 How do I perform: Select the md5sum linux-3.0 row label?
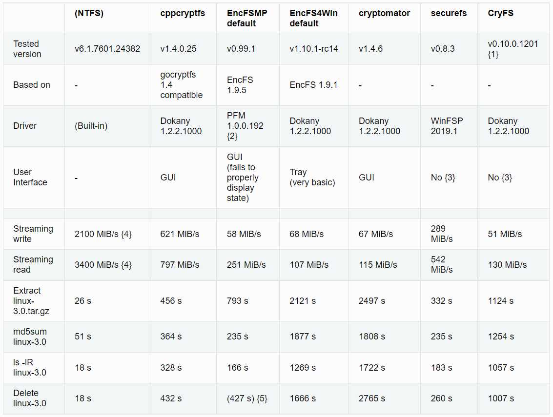[30, 337]
